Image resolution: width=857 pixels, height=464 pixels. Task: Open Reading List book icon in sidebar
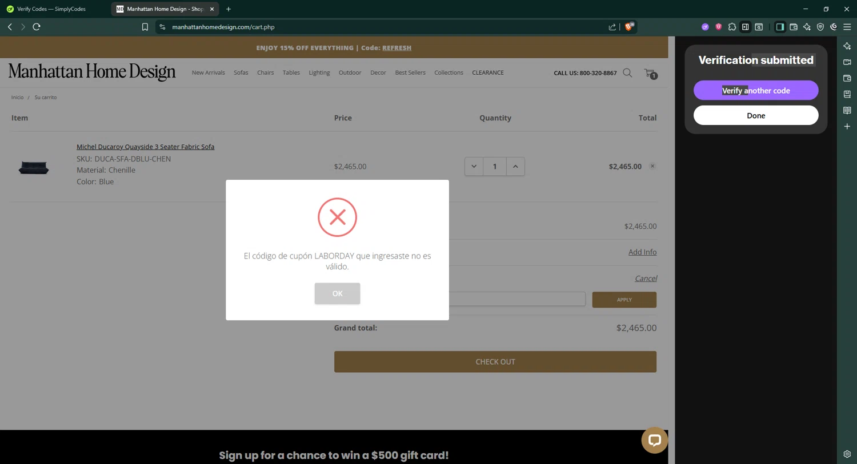[x=847, y=110]
